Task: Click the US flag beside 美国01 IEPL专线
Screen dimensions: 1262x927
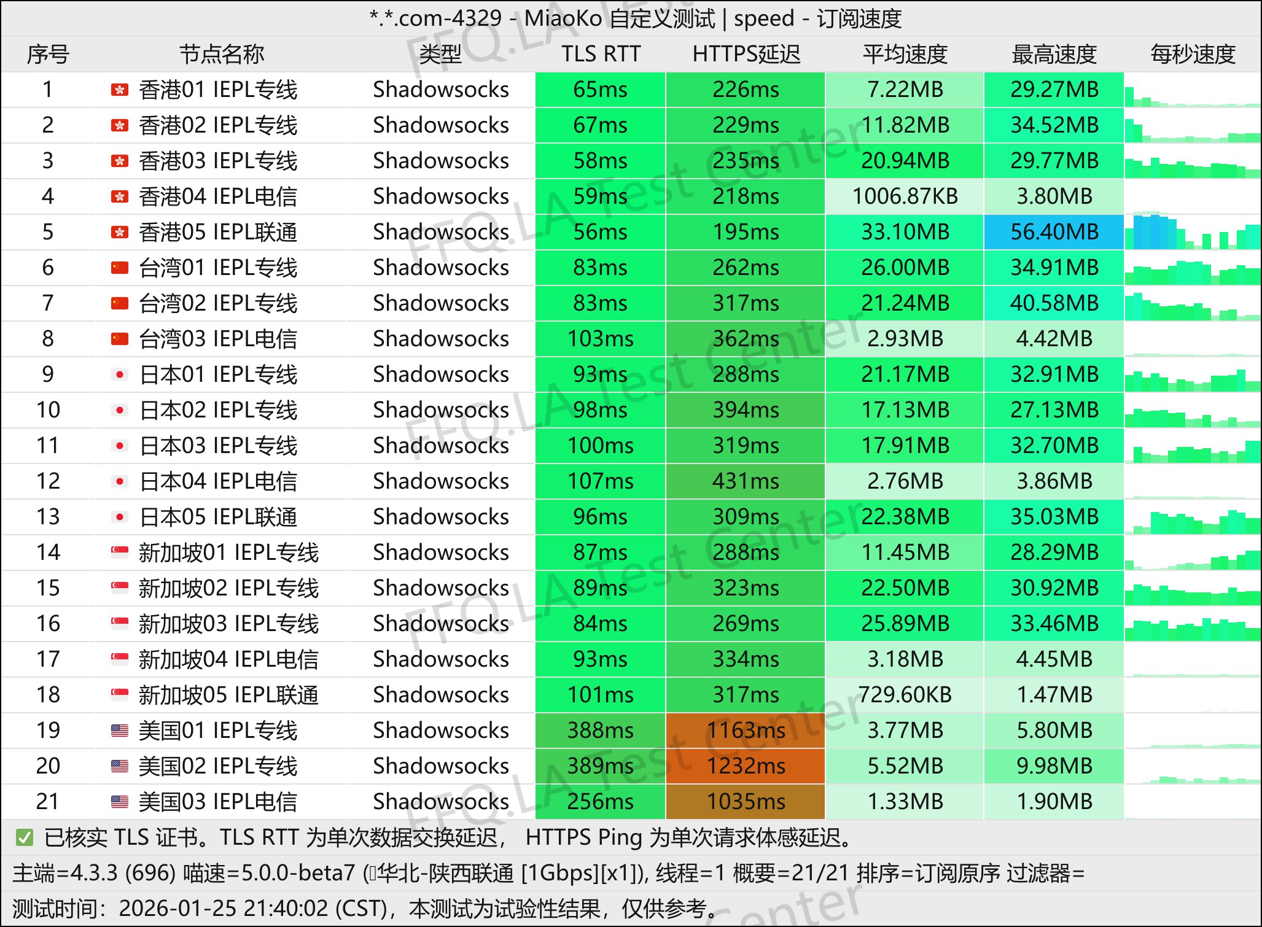Action: (120, 731)
